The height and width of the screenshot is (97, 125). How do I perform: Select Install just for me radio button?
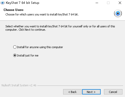pyautogui.click(x=15, y=55)
